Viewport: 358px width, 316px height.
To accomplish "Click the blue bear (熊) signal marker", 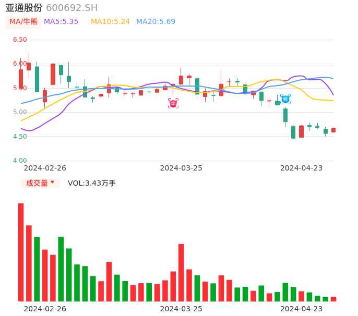I will pyautogui.click(x=285, y=99).
